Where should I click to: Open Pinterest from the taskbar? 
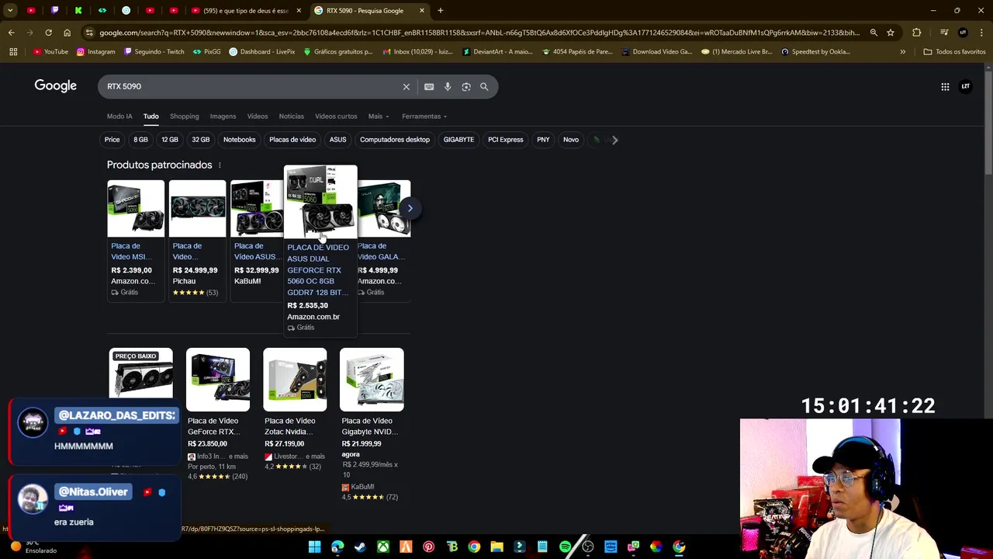(x=428, y=547)
